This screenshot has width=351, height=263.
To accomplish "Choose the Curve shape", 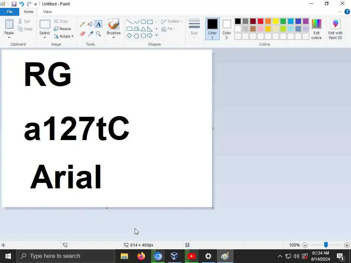I will coord(136,22).
